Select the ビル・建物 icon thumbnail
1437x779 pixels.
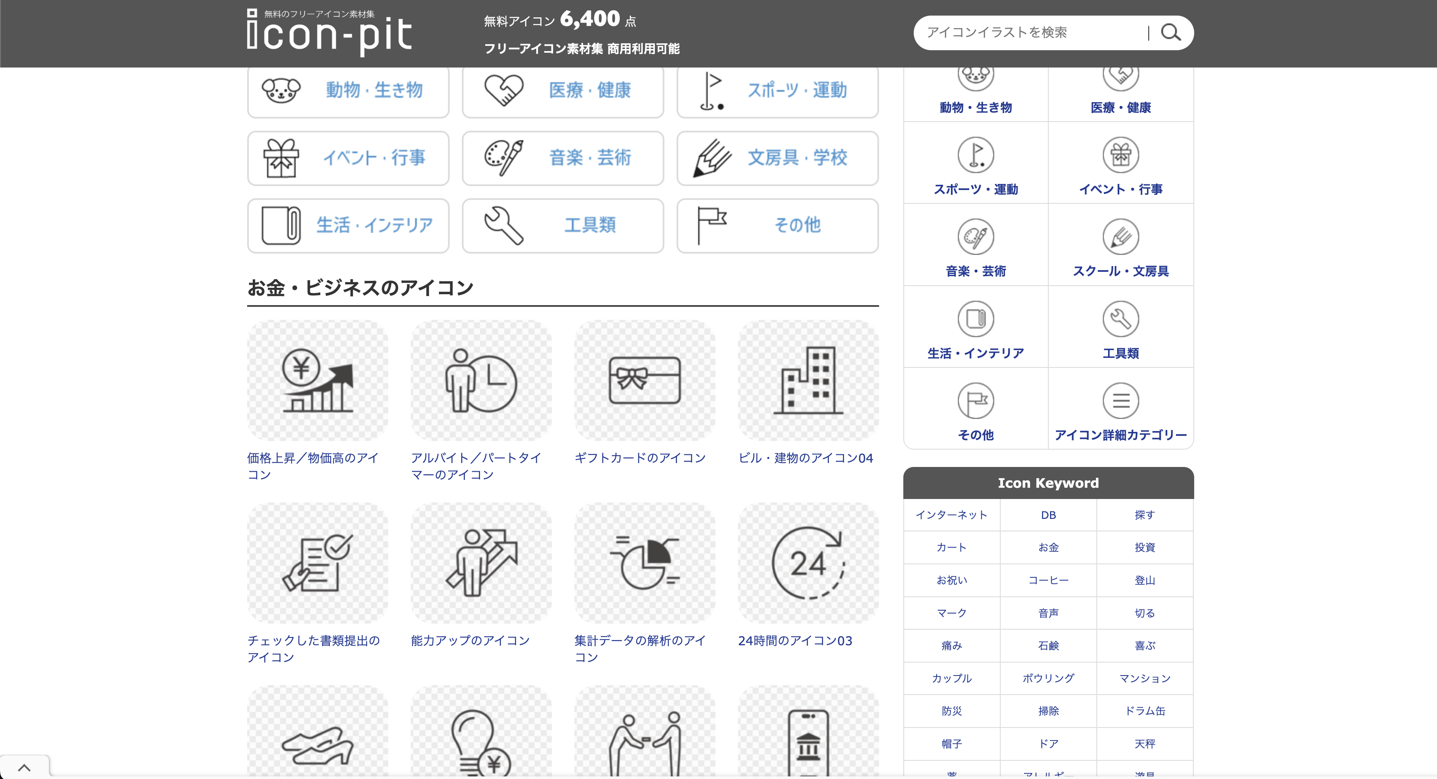809,380
